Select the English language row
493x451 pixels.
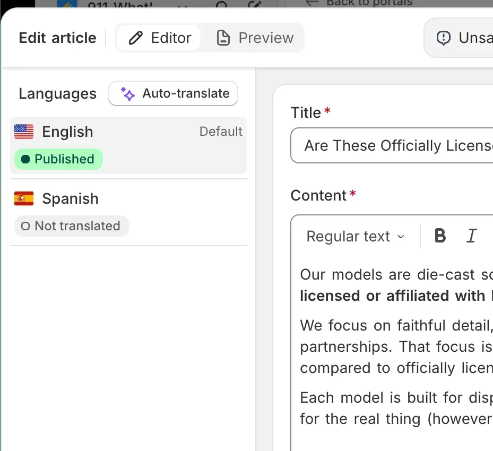(x=128, y=145)
